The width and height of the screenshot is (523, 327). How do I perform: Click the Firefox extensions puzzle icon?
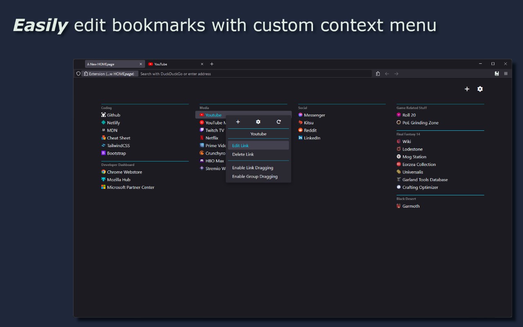click(378, 74)
